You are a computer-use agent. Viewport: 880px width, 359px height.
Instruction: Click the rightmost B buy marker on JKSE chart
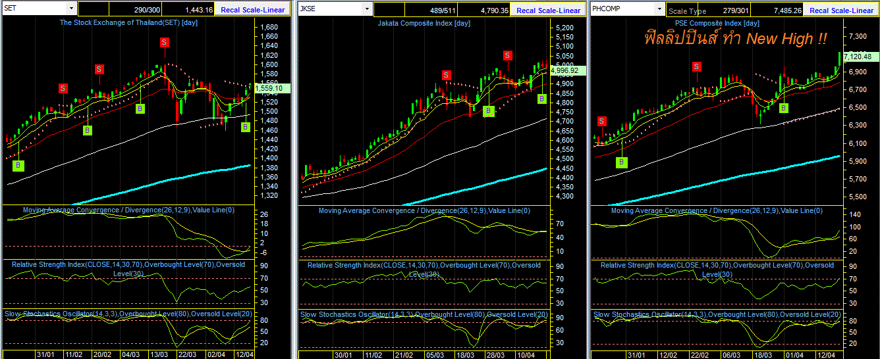[x=542, y=98]
